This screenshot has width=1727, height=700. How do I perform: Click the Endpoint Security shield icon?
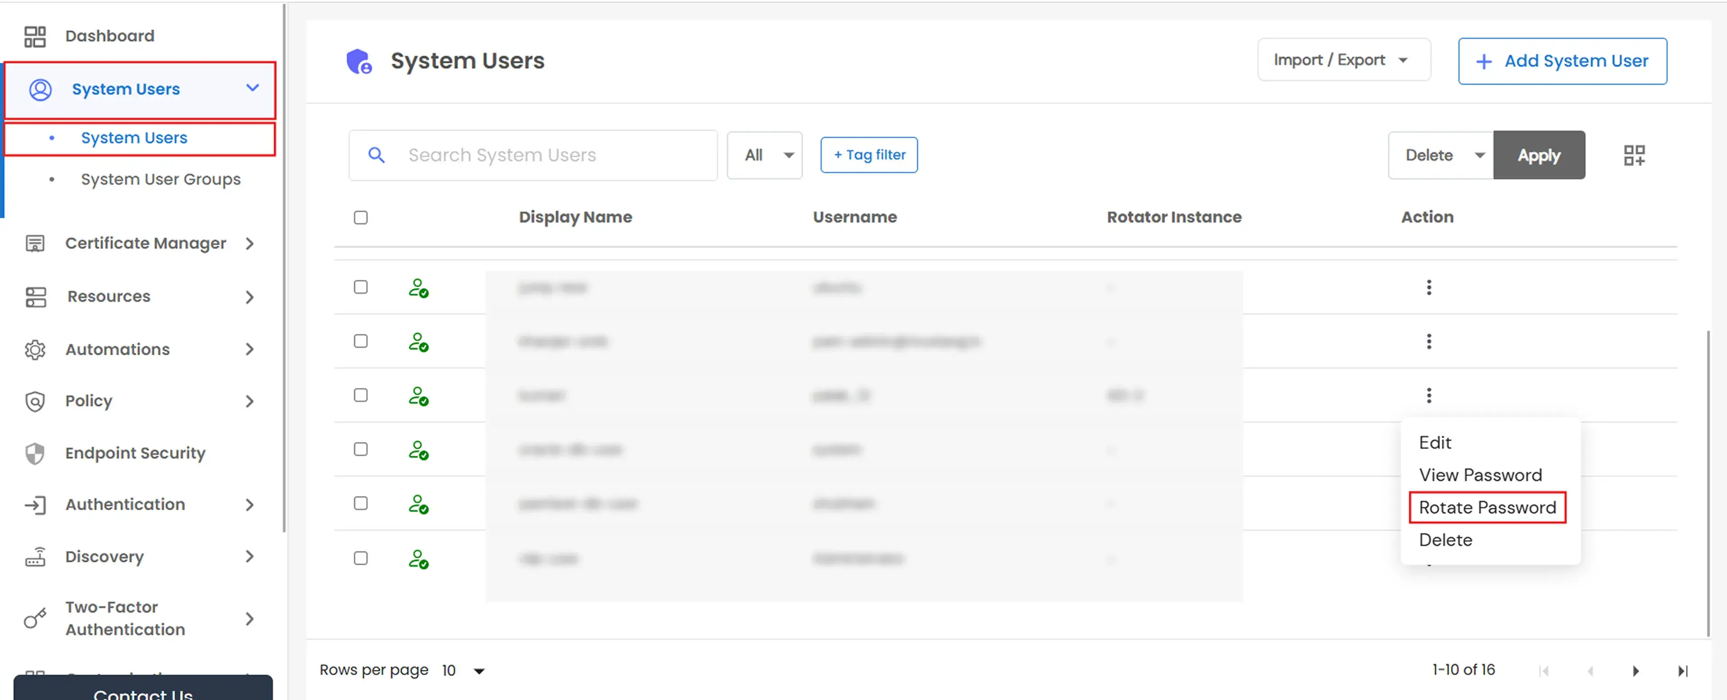tap(35, 453)
